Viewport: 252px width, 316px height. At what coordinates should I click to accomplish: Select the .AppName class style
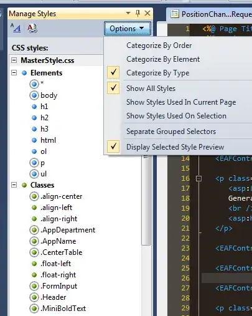58,241
